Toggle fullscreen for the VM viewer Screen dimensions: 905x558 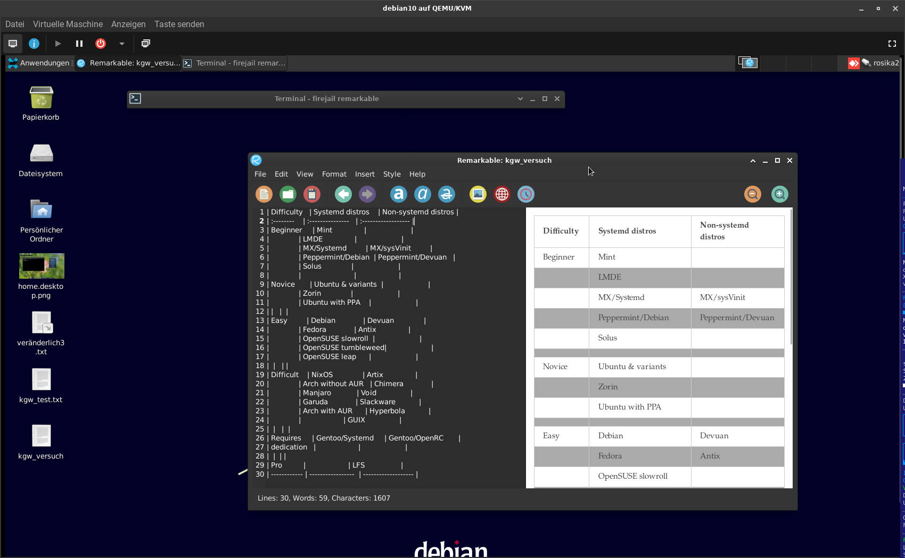click(x=892, y=44)
